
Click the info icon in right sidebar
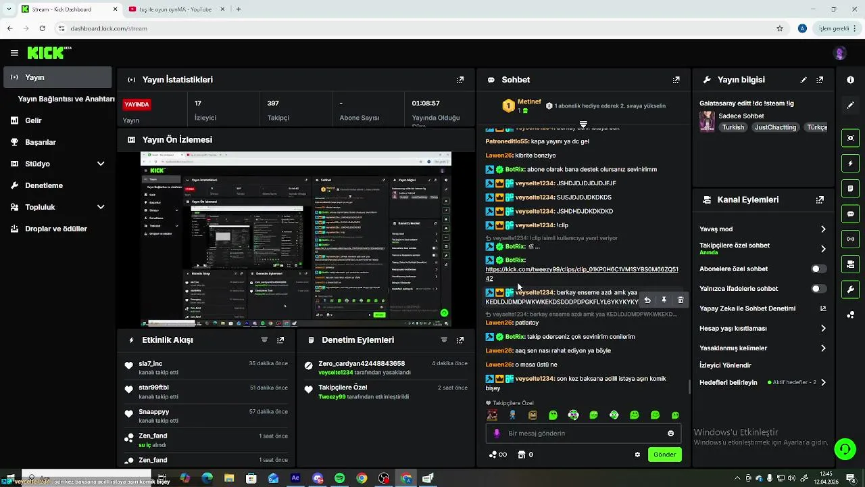coord(850,80)
